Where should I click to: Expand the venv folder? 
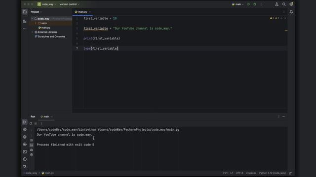click(36, 23)
